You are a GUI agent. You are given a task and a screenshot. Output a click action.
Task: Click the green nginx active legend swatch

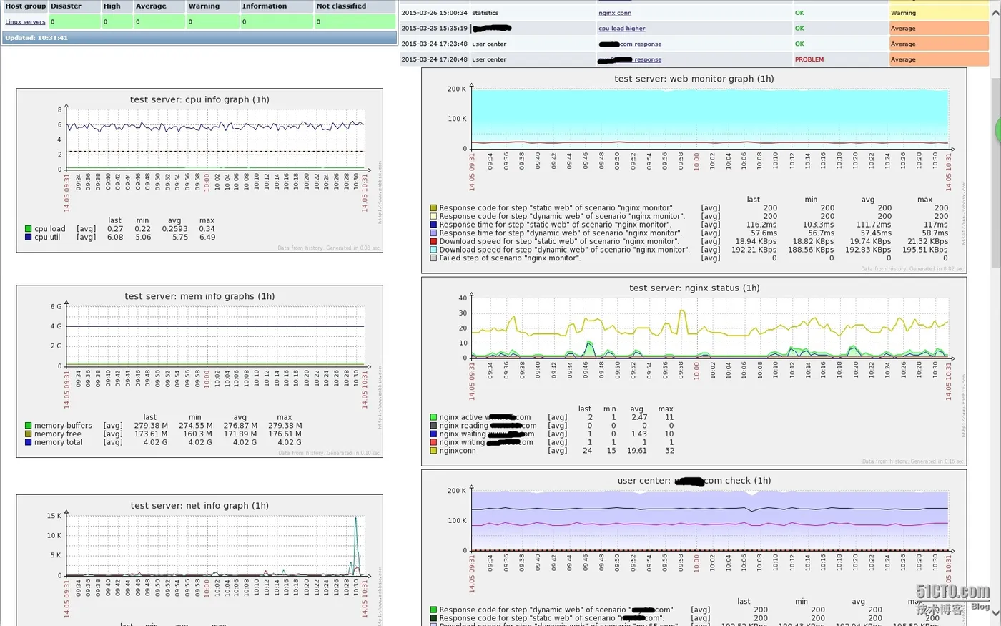pyautogui.click(x=433, y=417)
